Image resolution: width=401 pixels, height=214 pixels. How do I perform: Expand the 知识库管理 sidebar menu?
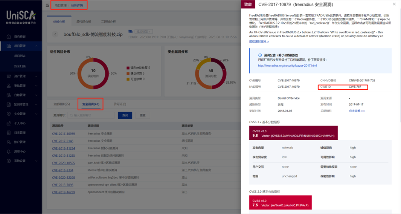pos(36,104)
